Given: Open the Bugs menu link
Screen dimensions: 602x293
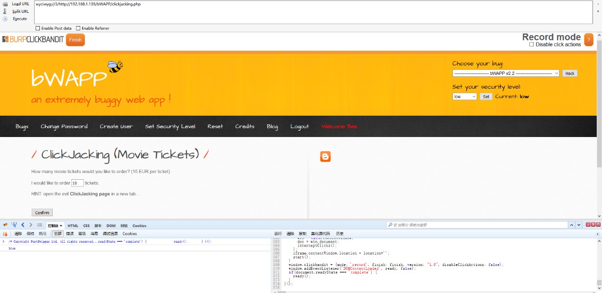Looking at the screenshot, I should pyautogui.click(x=22, y=127).
